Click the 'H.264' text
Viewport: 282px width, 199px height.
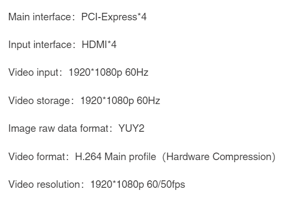pyautogui.click(x=88, y=156)
